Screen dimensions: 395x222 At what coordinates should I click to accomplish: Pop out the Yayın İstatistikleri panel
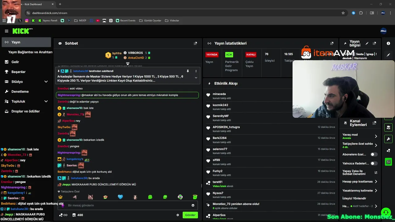[332, 43]
